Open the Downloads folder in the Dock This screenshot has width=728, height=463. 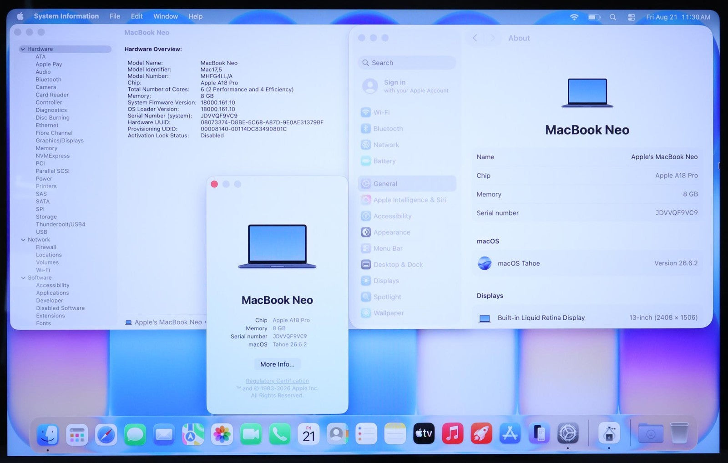coord(651,434)
